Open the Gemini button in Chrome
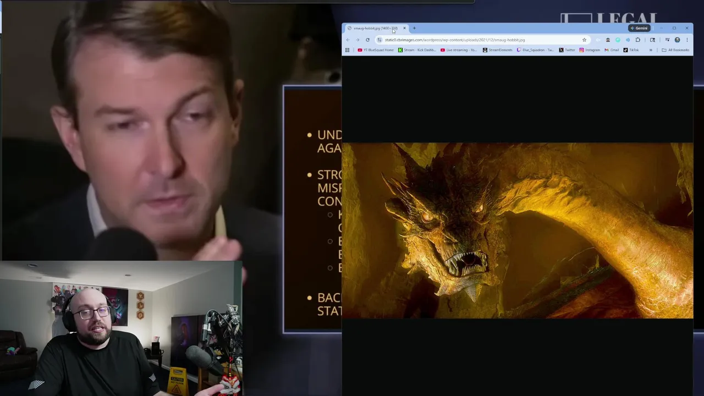The height and width of the screenshot is (396, 704). pyautogui.click(x=639, y=28)
